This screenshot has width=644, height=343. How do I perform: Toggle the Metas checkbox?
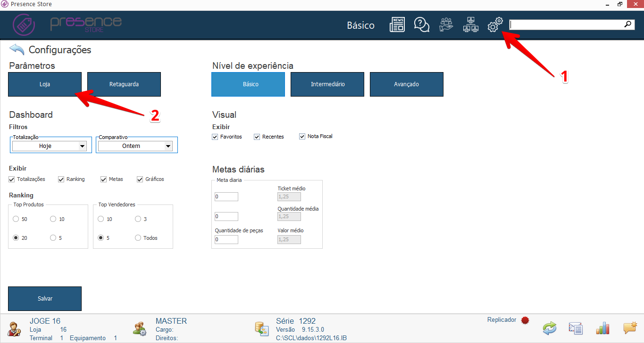[x=103, y=179]
